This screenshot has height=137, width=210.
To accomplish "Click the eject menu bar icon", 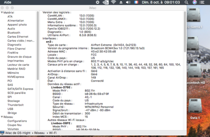I will [x=121, y=2].
